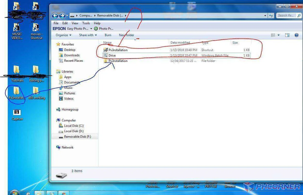The height and width of the screenshot is (195, 303).
Task: Open Desktop in Favorites
Action: [x=70, y=50]
